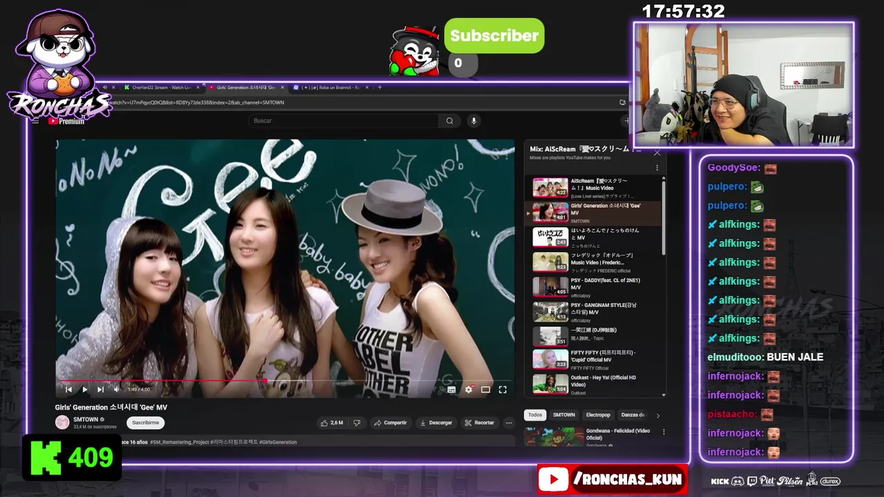Skip to the next video in the player
Viewport: 884px width, 497px height.
pos(101,389)
